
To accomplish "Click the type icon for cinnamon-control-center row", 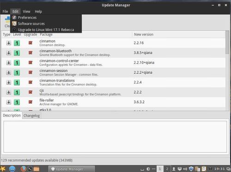I will click(9, 63).
